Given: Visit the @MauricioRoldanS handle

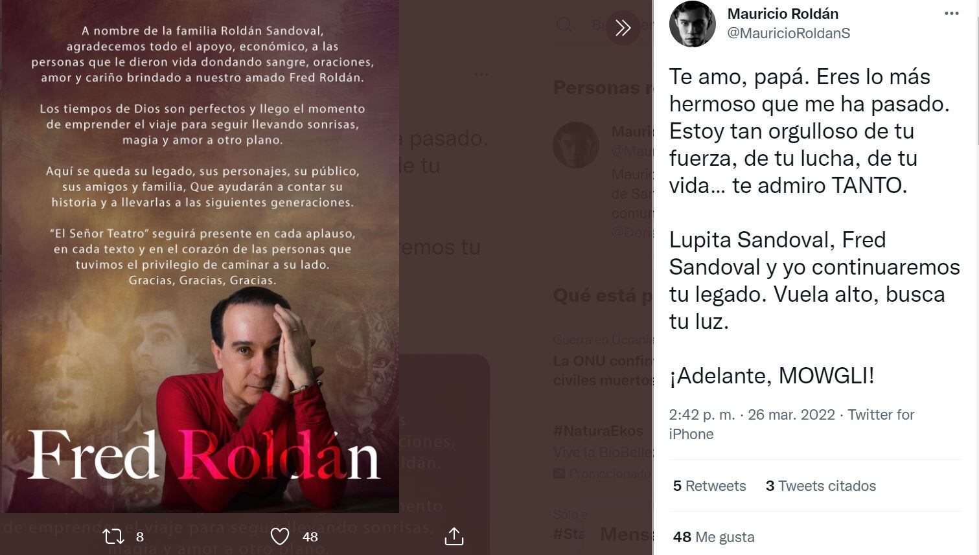Looking at the screenshot, I should 789,33.
